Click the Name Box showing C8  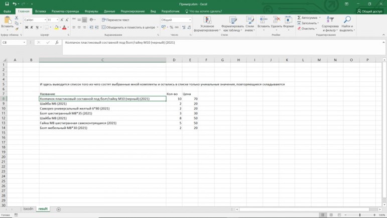click(14, 43)
